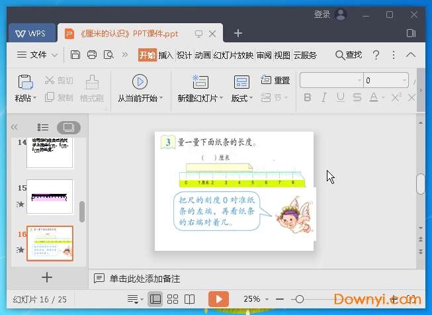The width and height of the screenshot is (432, 315).
Task: Switch to the 开始 (Home) tab
Action: coord(147,55)
